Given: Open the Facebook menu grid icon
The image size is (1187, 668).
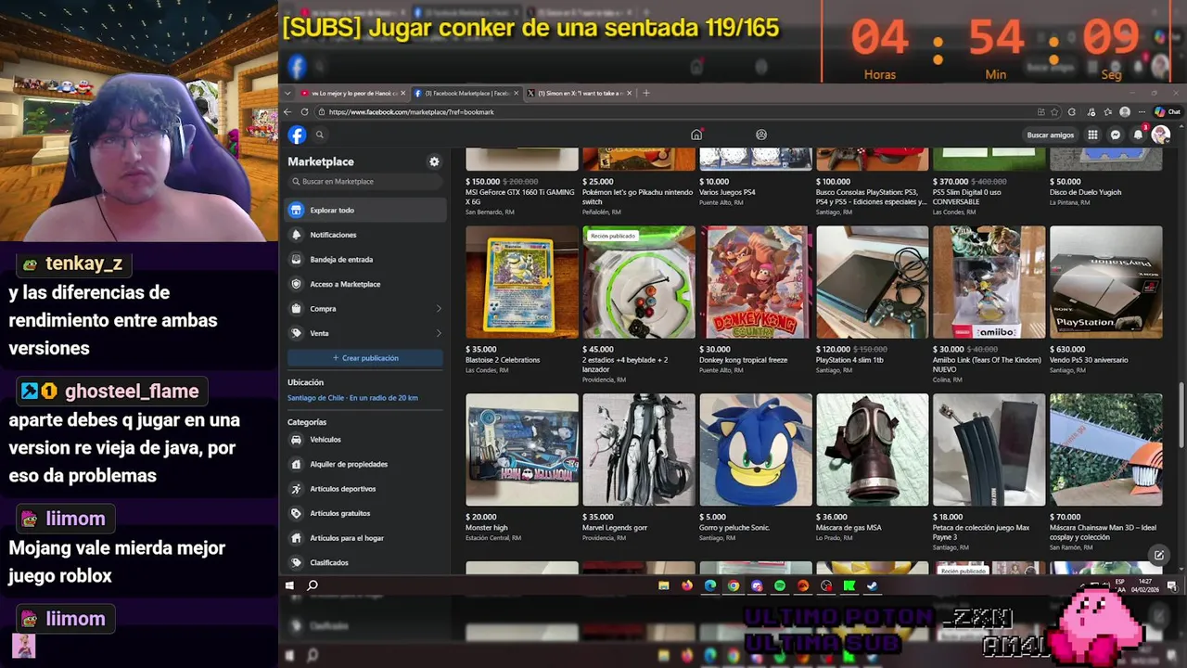Looking at the screenshot, I should 1092,135.
